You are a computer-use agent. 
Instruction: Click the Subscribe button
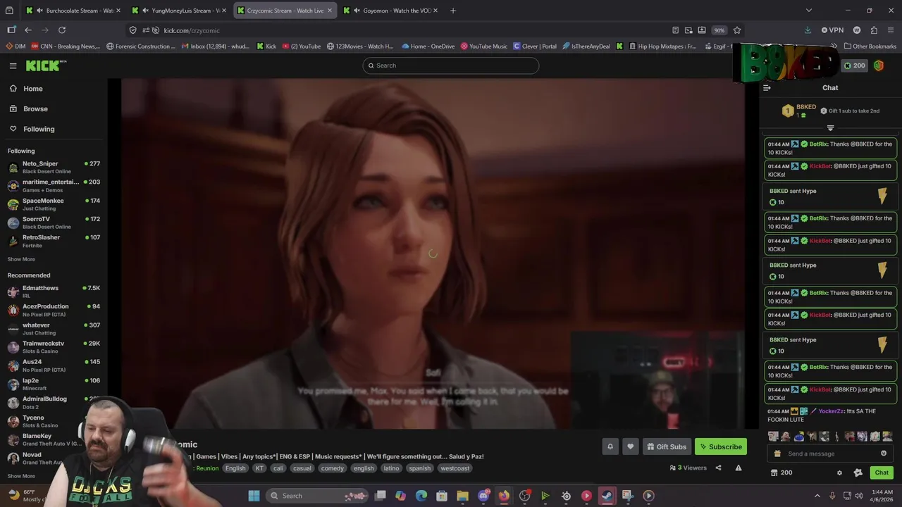click(720, 446)
